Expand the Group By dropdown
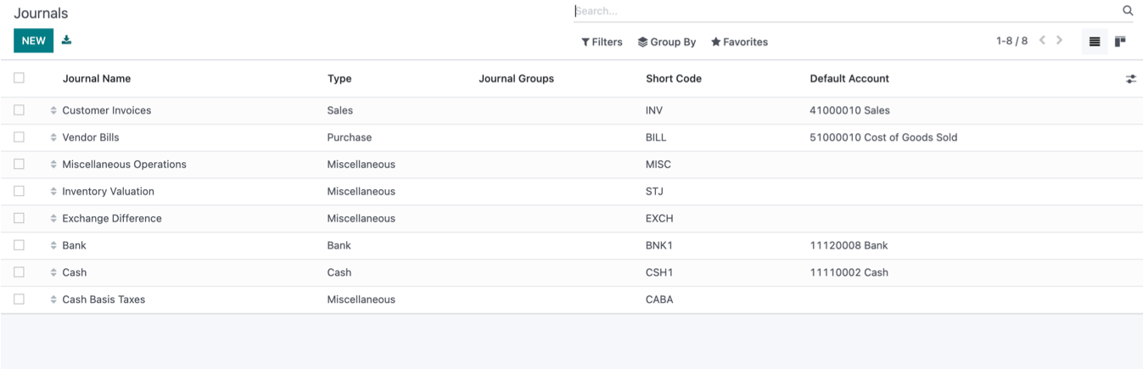Screen dimensions: 1143x369 (x=667, y=42)
